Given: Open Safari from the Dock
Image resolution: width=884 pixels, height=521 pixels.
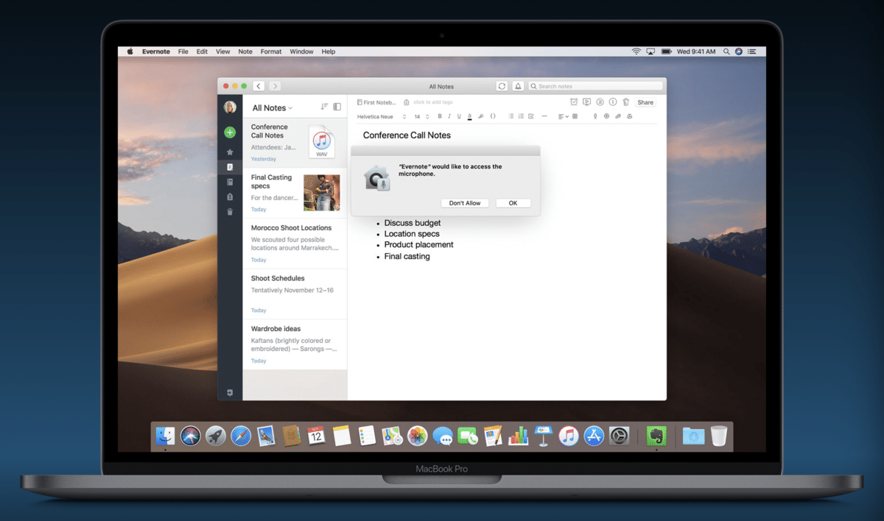Looking at the screenshot, I should pyautogui.click(x=241, y=436).
